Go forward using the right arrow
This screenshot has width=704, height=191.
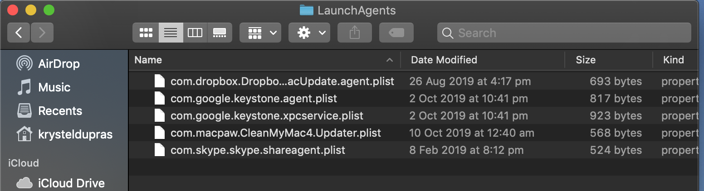click(x=42, y=33)
